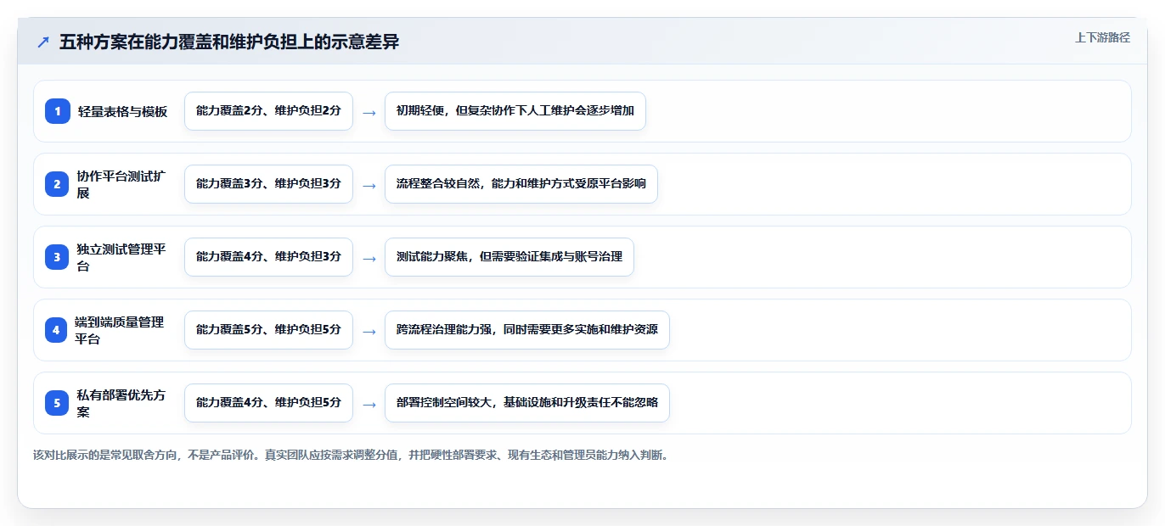
Task: Click the 上下游路径 label
Action: (1102, 37)
